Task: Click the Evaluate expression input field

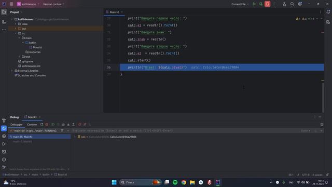Action: (185, 130)
